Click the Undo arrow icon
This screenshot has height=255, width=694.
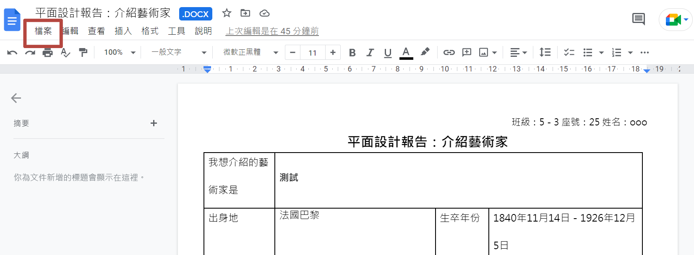[12, 52]
